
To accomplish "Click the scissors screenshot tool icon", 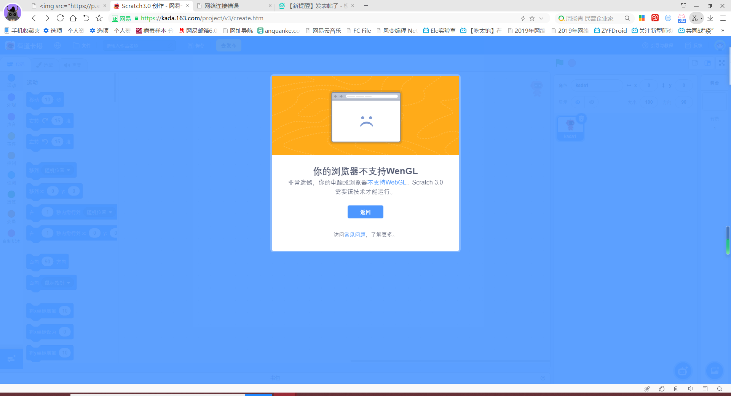I will coord(694,18).
